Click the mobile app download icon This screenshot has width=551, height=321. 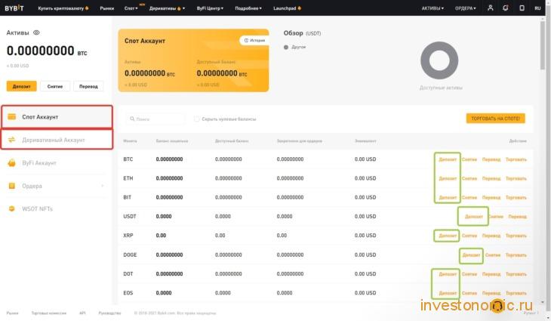(522, 8)
